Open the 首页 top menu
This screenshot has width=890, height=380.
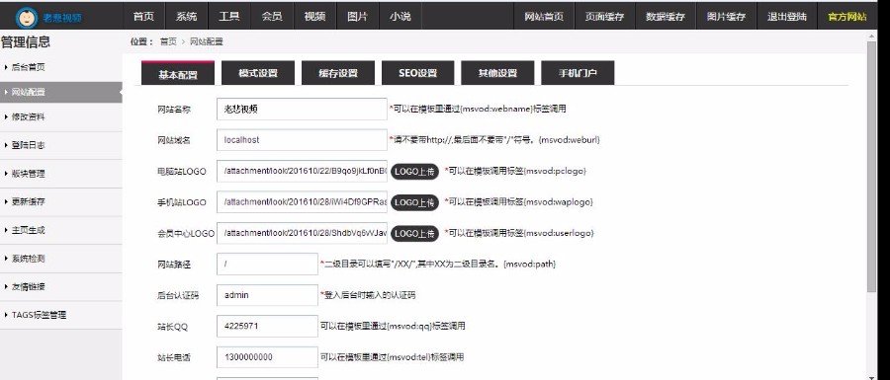coord(143,17)
